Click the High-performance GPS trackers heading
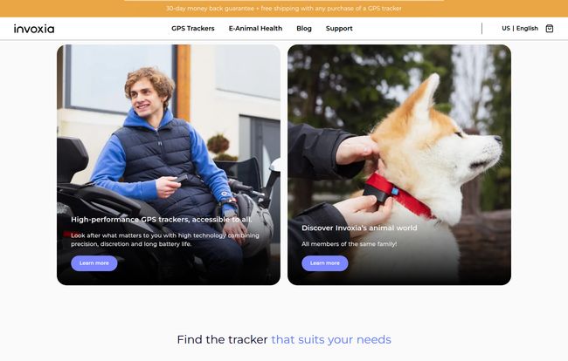 162,220
